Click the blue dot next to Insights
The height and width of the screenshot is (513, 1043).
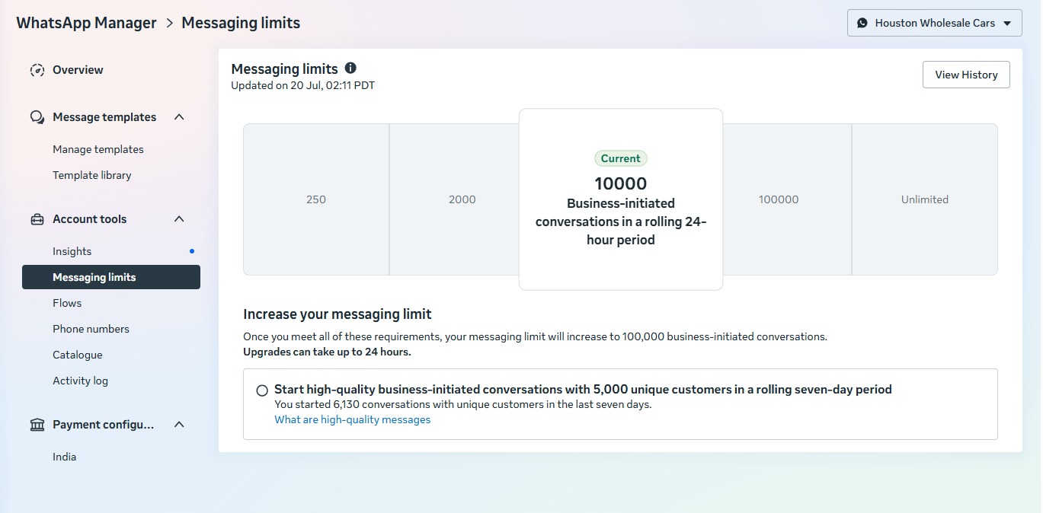point(192,251)
